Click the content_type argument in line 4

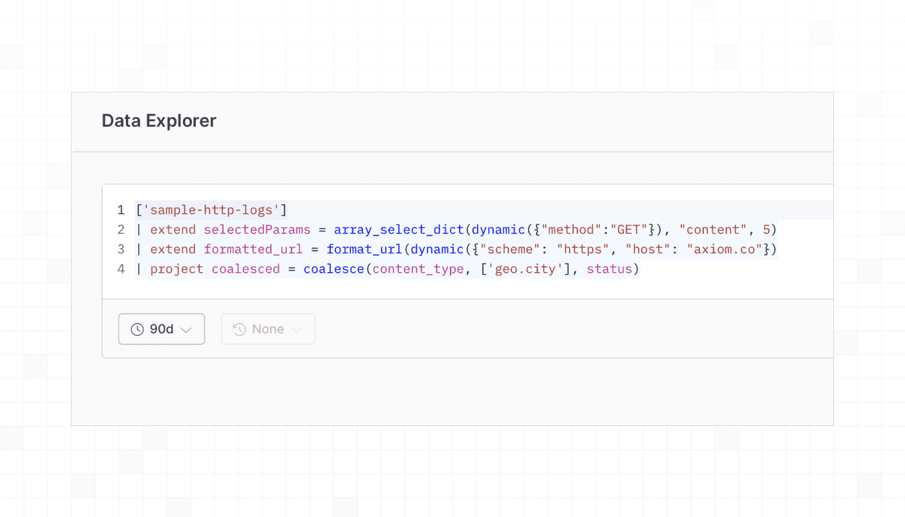pyautogui.click(x=418, y=269)
